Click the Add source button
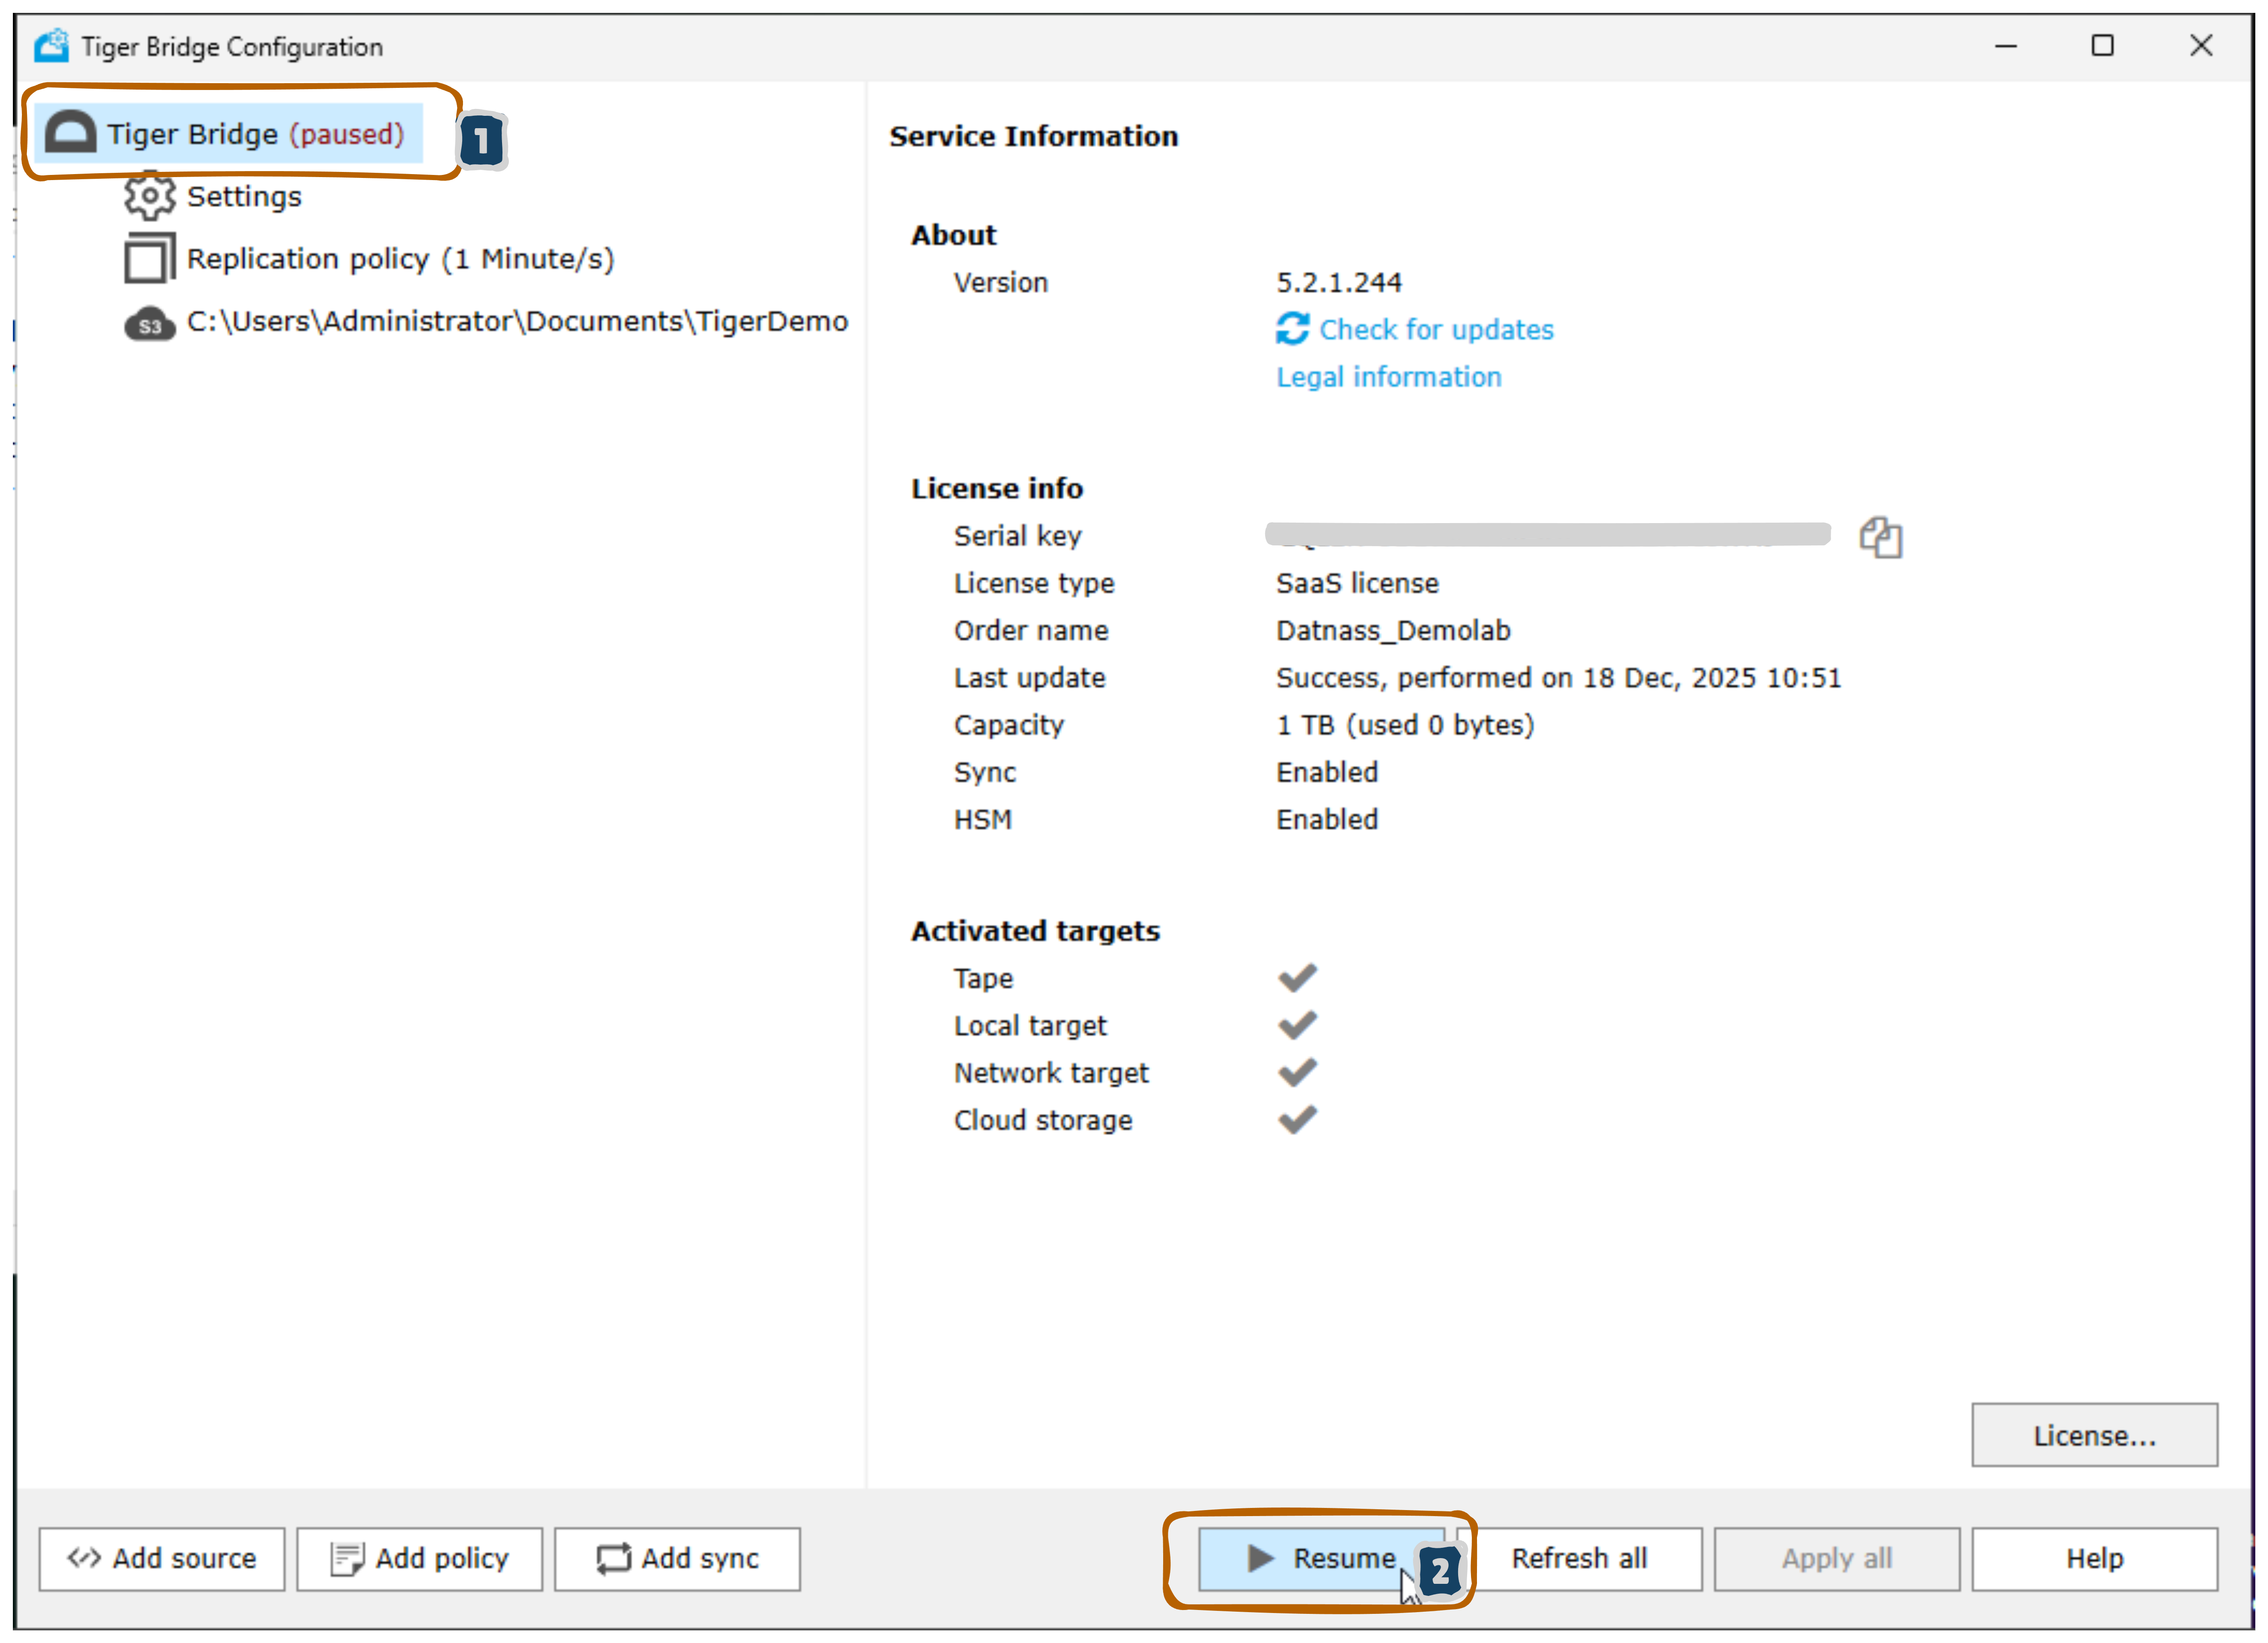This screenshot has height=1643, width=2268. click(162, 1558)
